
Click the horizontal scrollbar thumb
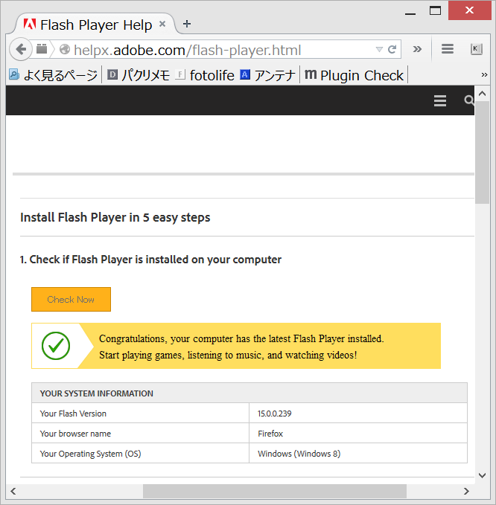click(275, 491)
